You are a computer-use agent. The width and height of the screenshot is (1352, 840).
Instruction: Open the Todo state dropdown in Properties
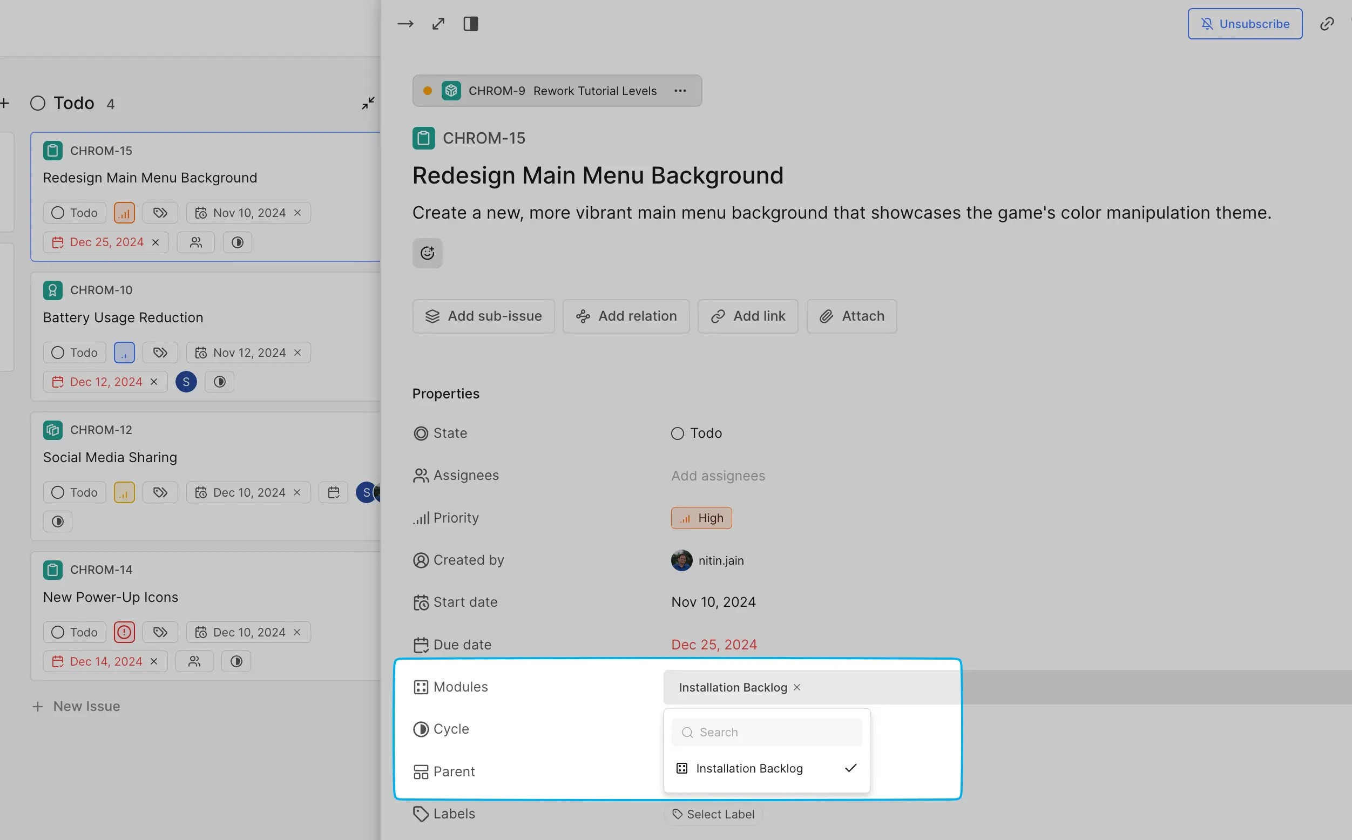coord(697,433)
